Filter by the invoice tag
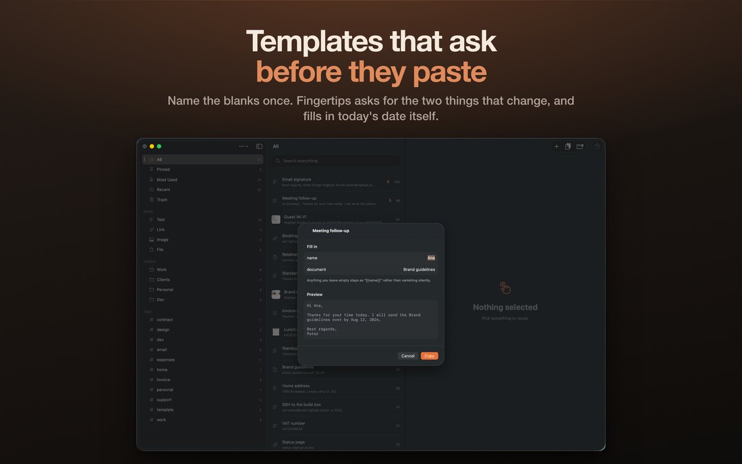The image size is (742, 464). click(x=202, y=380)
